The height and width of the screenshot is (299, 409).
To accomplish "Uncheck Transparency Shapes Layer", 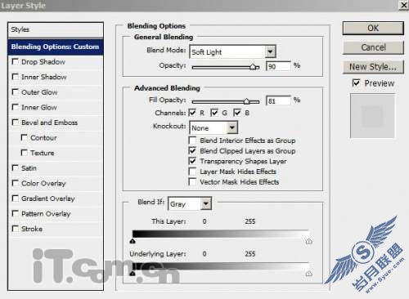I will [192, 161].
